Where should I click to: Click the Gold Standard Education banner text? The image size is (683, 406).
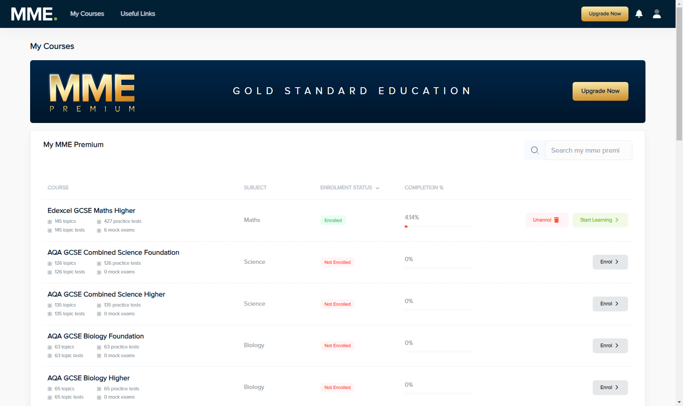[352, 91]
